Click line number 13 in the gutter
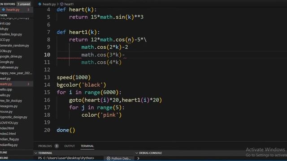This screenshot has width=287, height=161. pos(47,77)
